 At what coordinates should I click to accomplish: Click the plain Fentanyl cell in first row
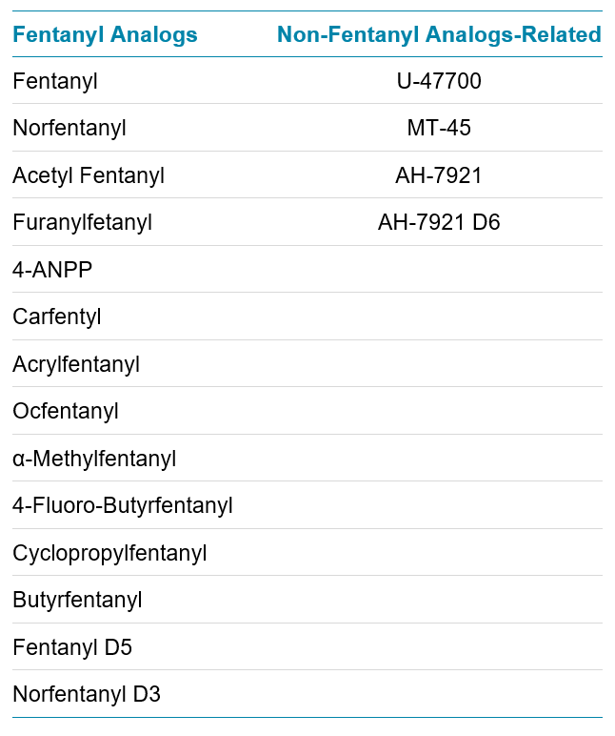tap(55, 82)
